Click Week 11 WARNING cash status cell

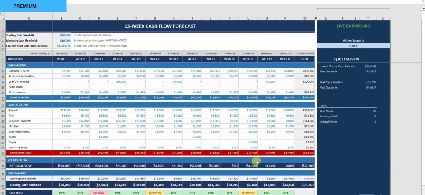tap(248, 192)
